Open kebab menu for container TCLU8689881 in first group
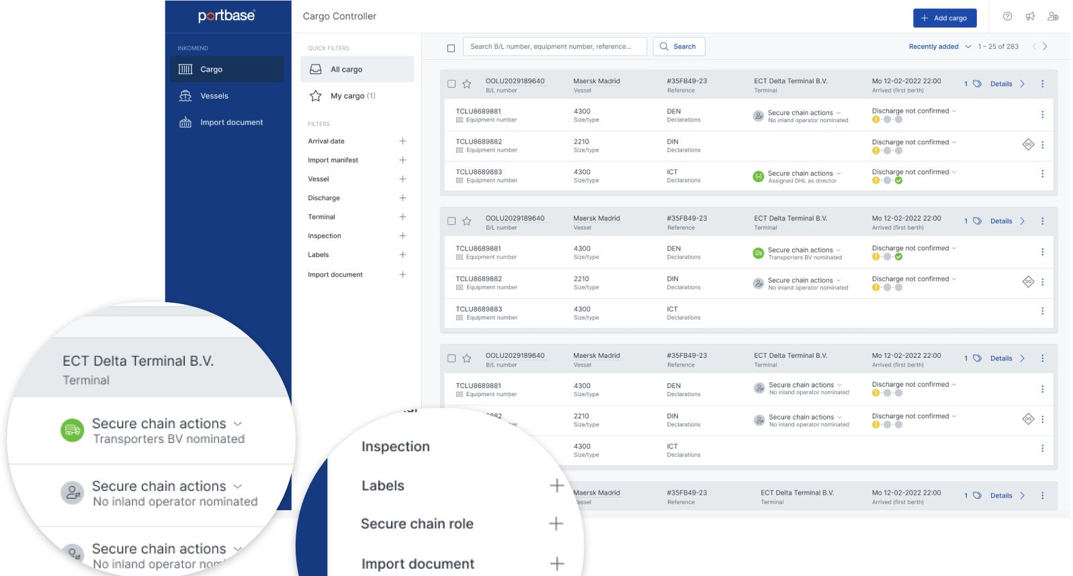 pyautogui.click(x=1042, y=115)
